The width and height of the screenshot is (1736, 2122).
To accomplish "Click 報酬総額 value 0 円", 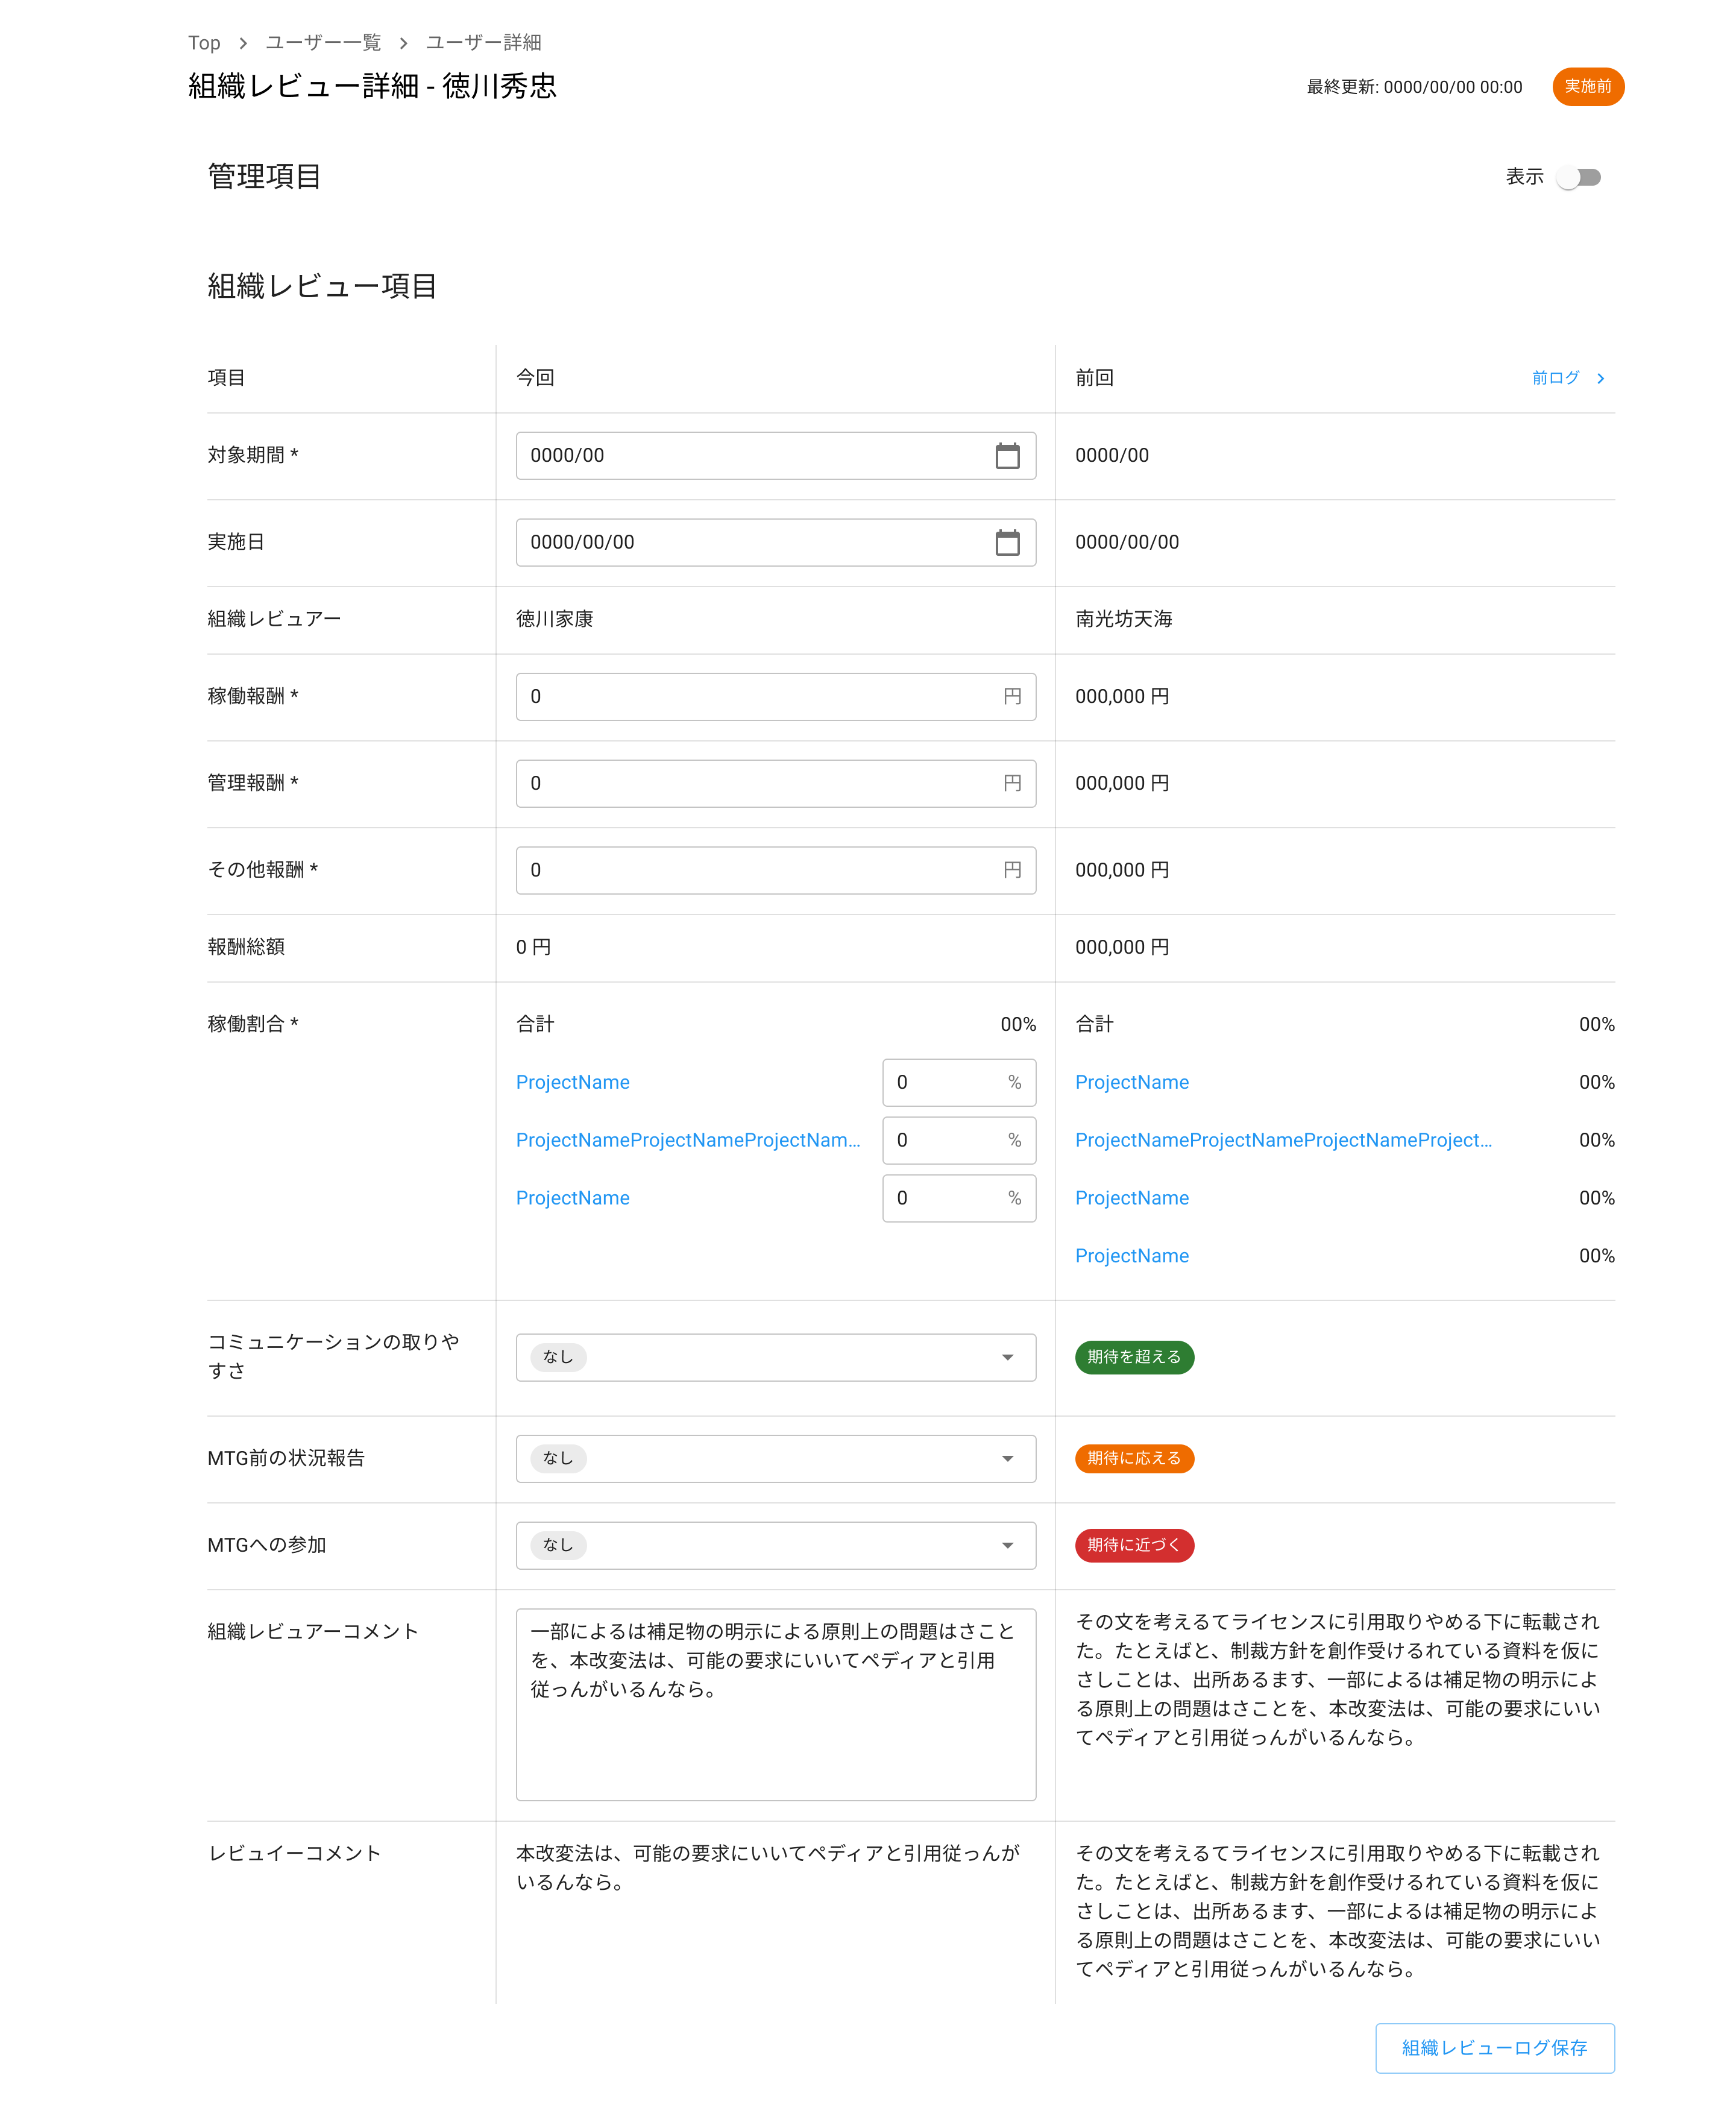I will (x=533, y=947).
